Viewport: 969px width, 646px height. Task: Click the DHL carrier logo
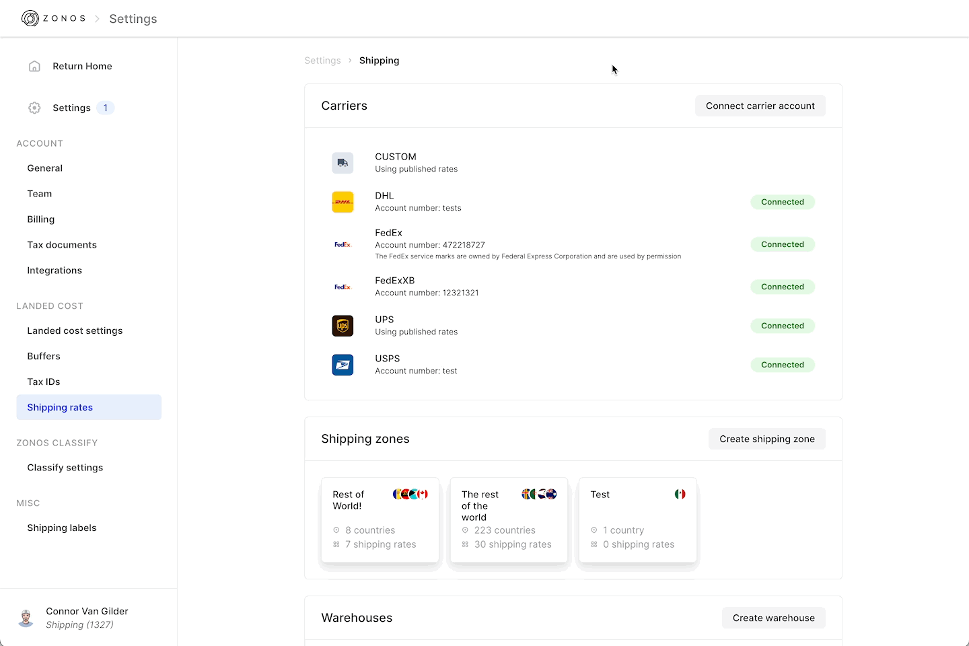343,202
